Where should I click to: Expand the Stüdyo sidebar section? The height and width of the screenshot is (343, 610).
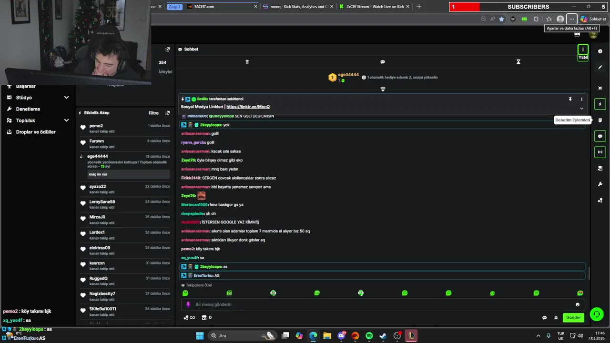pyautogui.click(x=66, y=98)
